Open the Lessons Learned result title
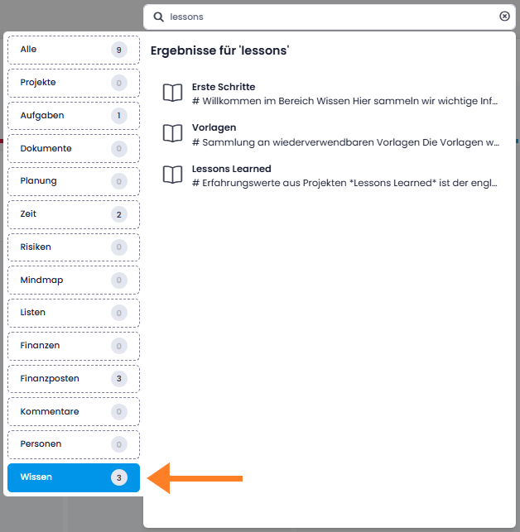The width and height of the screenshot is (520, 532). (231, 169)
